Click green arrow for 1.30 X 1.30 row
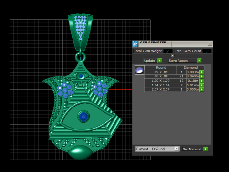The height and width of the screenshot is (172, 229). [202, 81]
